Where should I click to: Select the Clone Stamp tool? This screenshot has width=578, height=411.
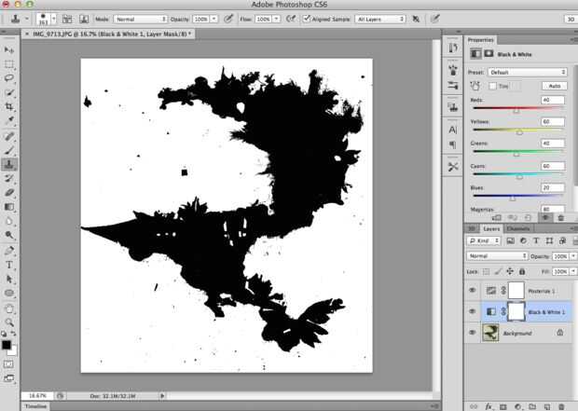point(9,164)
